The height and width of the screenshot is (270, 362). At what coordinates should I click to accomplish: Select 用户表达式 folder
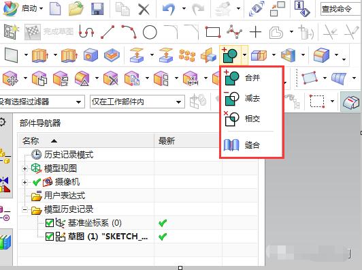pos(65,196)
